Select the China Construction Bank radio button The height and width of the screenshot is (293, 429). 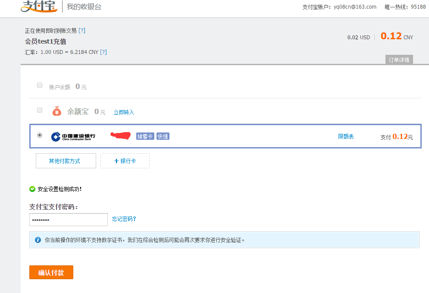tap(40, 135)
